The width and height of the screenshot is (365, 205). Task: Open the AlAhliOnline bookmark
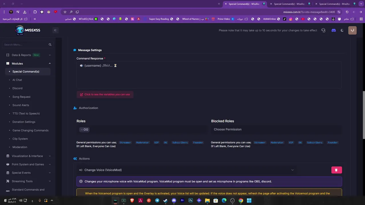(272, 19)
